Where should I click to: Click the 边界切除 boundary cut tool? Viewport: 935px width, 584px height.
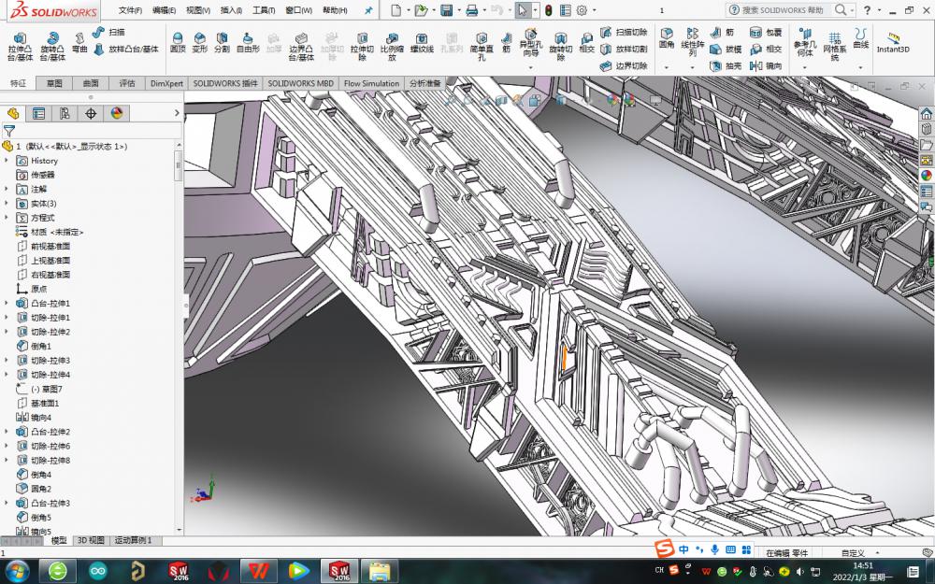tap(624, 65)
